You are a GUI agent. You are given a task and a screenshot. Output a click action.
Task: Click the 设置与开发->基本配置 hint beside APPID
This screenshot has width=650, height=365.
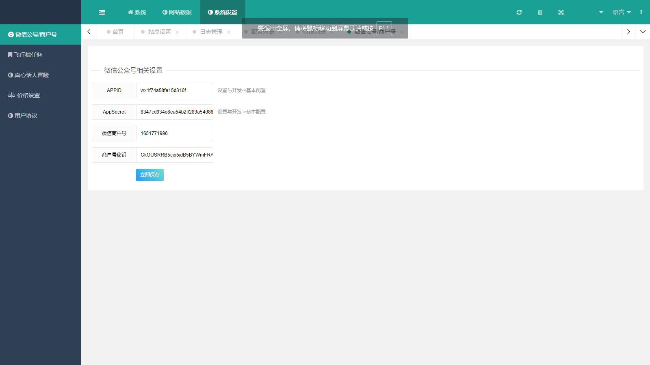click(241, 90)
